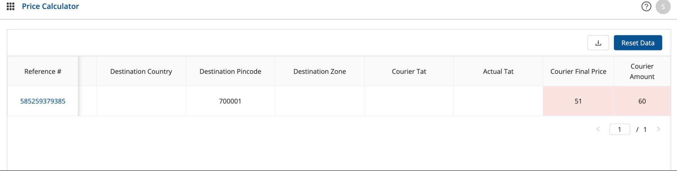
Task: Click the Reset Data button
Action: (638, 43)
